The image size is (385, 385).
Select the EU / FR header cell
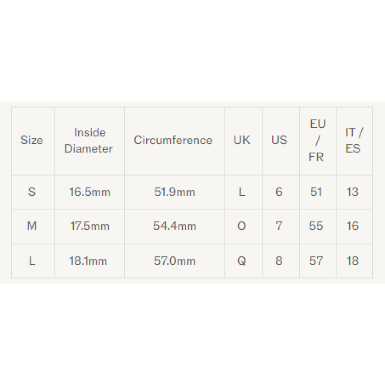317,140
